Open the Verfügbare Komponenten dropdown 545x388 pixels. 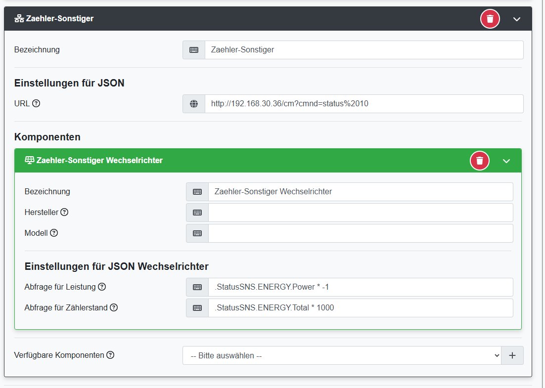(341, 355)
